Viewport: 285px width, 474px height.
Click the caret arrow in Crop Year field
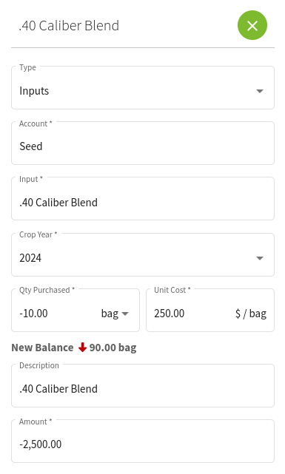260,258
